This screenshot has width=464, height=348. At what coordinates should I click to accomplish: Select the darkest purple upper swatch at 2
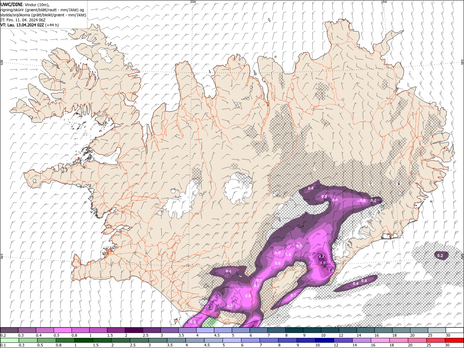point(134,330)
